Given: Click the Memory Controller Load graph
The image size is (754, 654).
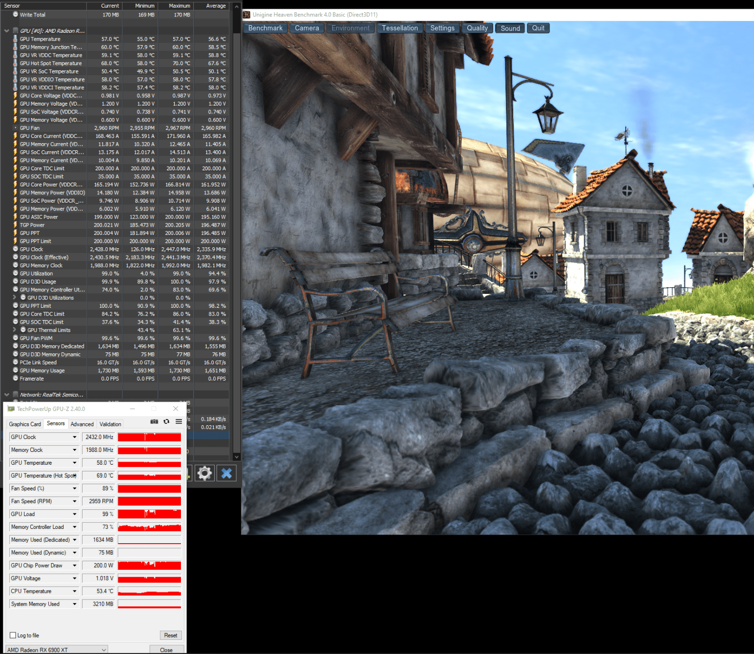Looking at the screenshot, I should point(149,527).
